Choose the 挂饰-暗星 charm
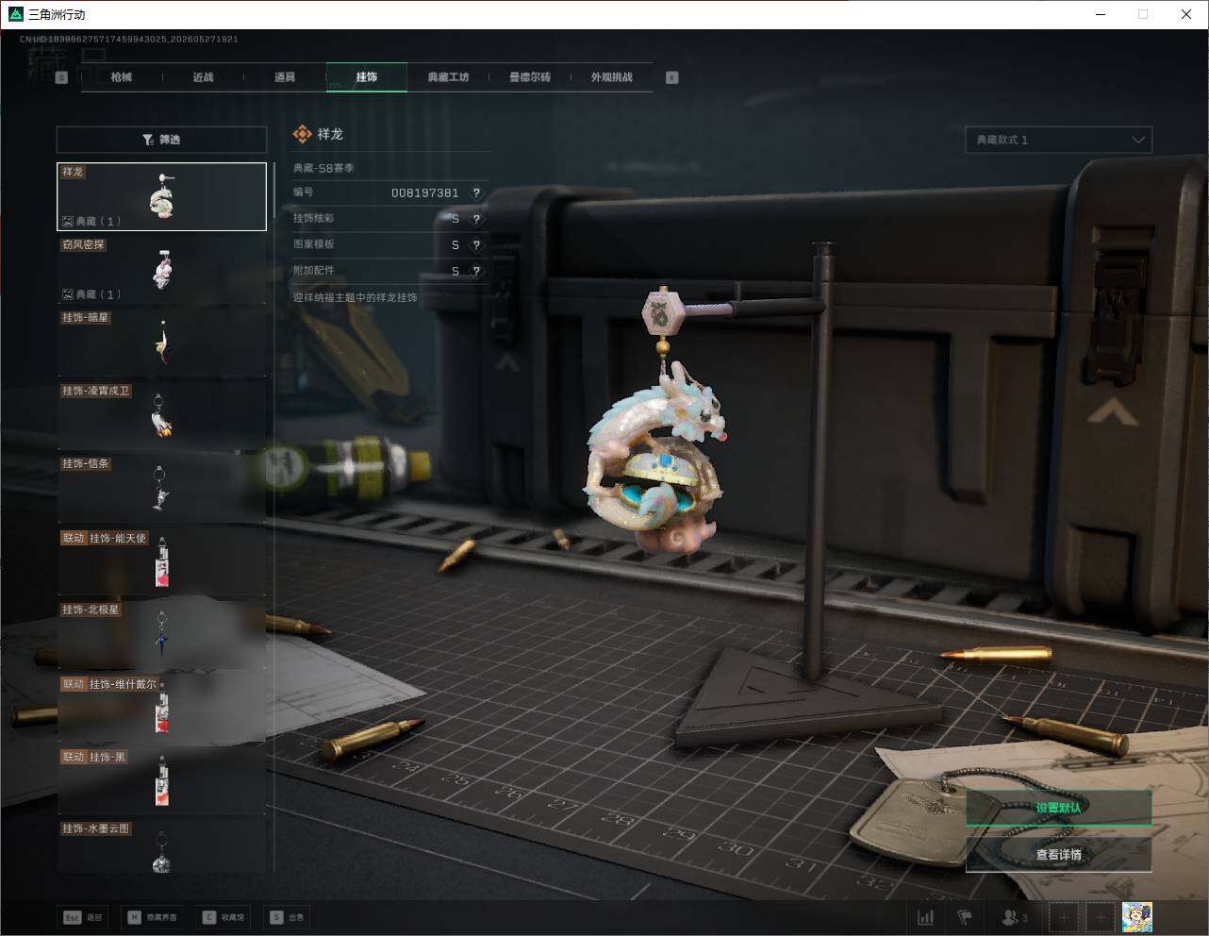1209x936 pixels. tap(161, 342)
